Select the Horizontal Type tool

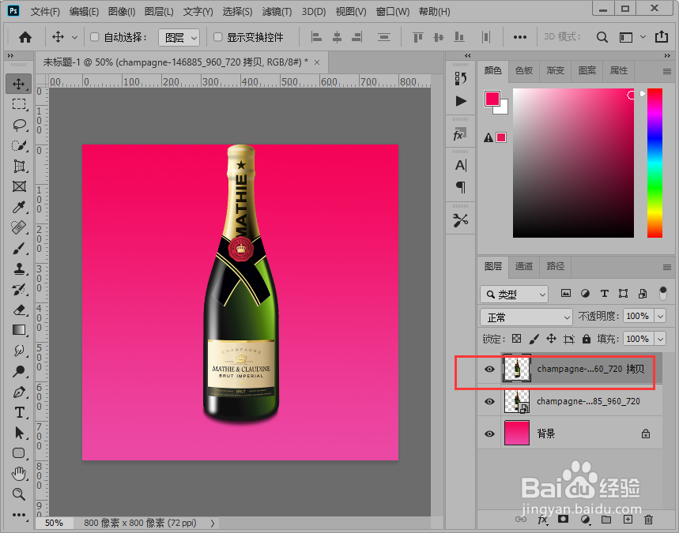[x=19, y=412]
